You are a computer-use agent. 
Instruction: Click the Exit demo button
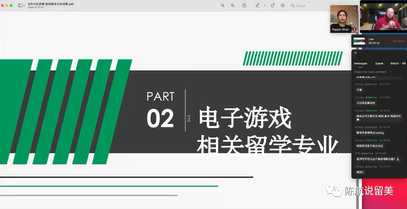[x=397, y=41]
